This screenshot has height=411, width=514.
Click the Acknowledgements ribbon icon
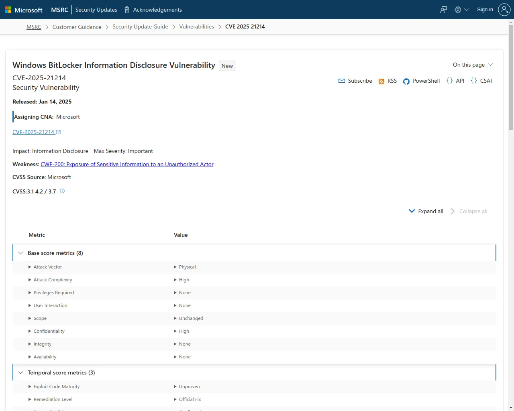[127, 10]
